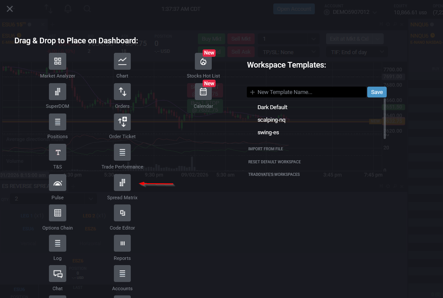443x298 pixels.
Task: Open the TIF: End of day dropdown
Action: click(x=357, y=52)
